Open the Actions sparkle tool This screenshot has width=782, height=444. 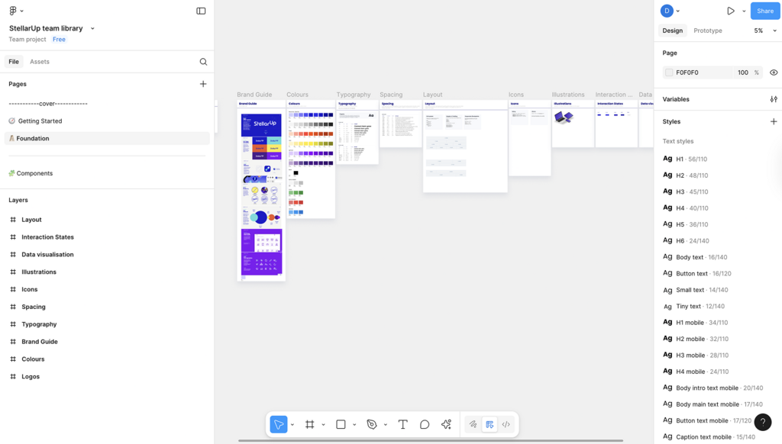pos(446,424)
